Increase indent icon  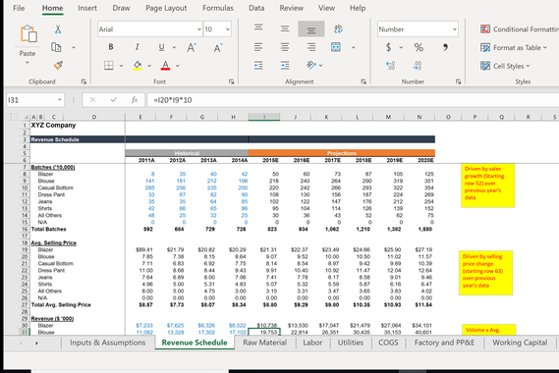tap(285, 65)
